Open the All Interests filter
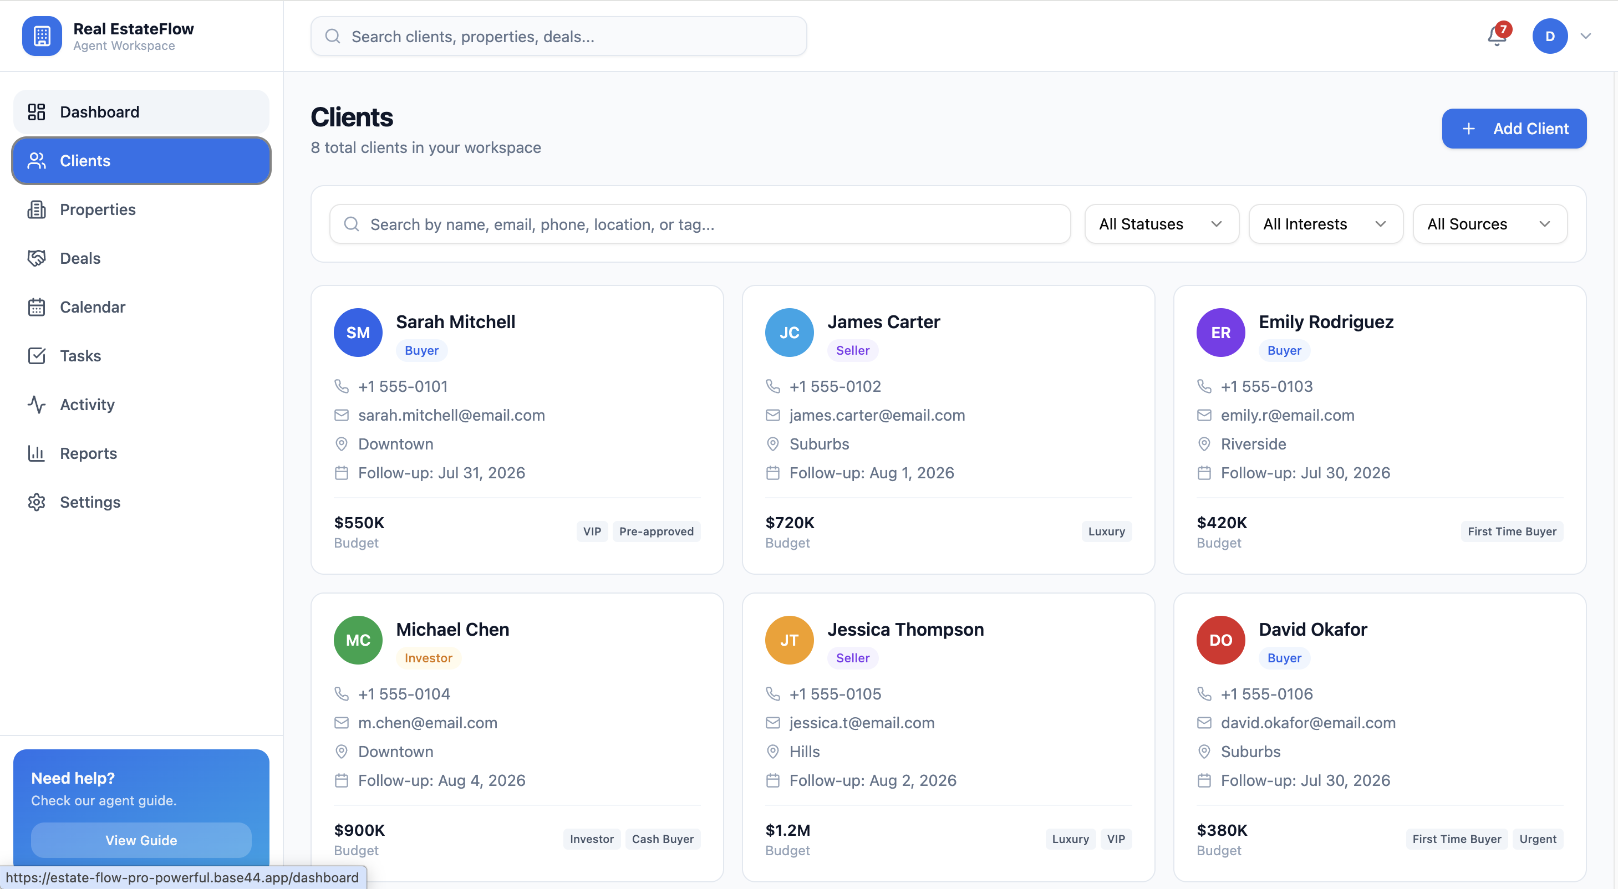 (1325, 224)
